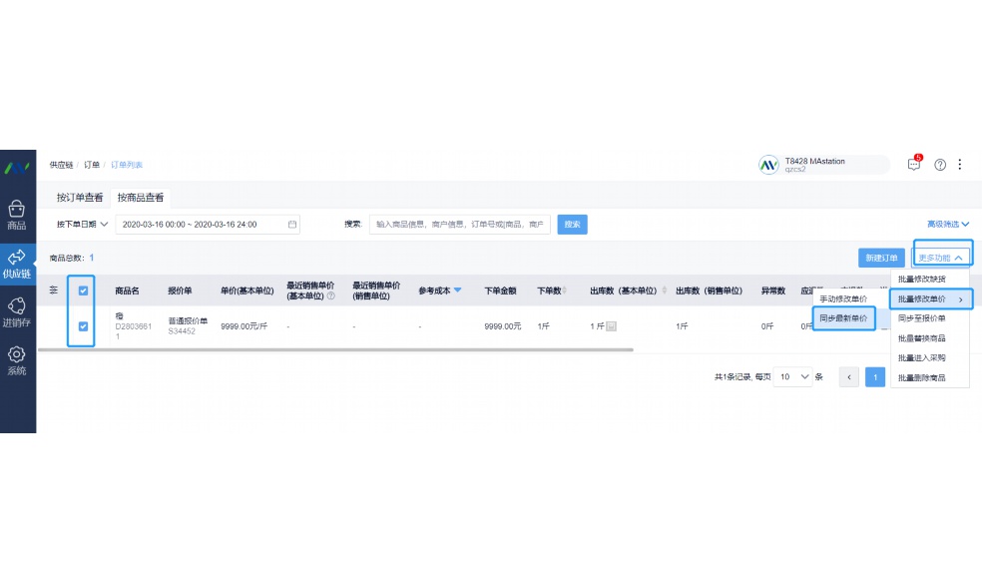
Task: Expand the 高级筛选 filter options
Action: pos(944,224)
